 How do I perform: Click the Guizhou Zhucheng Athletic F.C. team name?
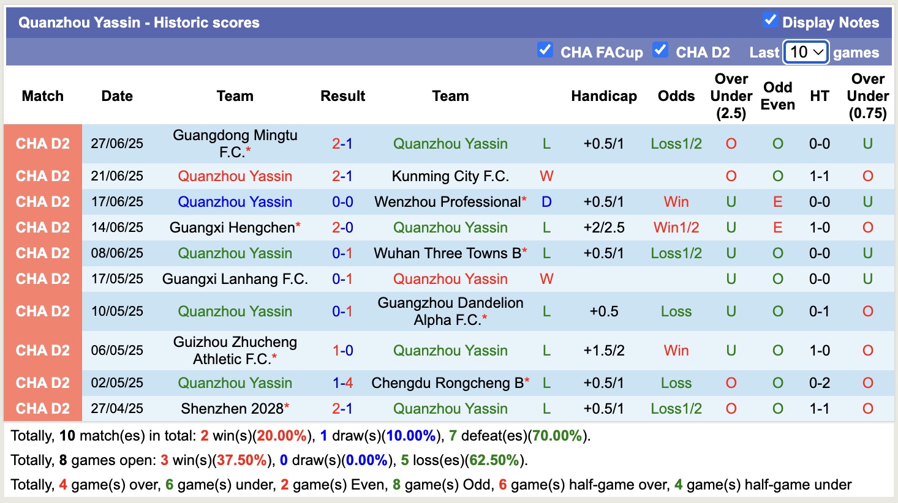point(235,351)
